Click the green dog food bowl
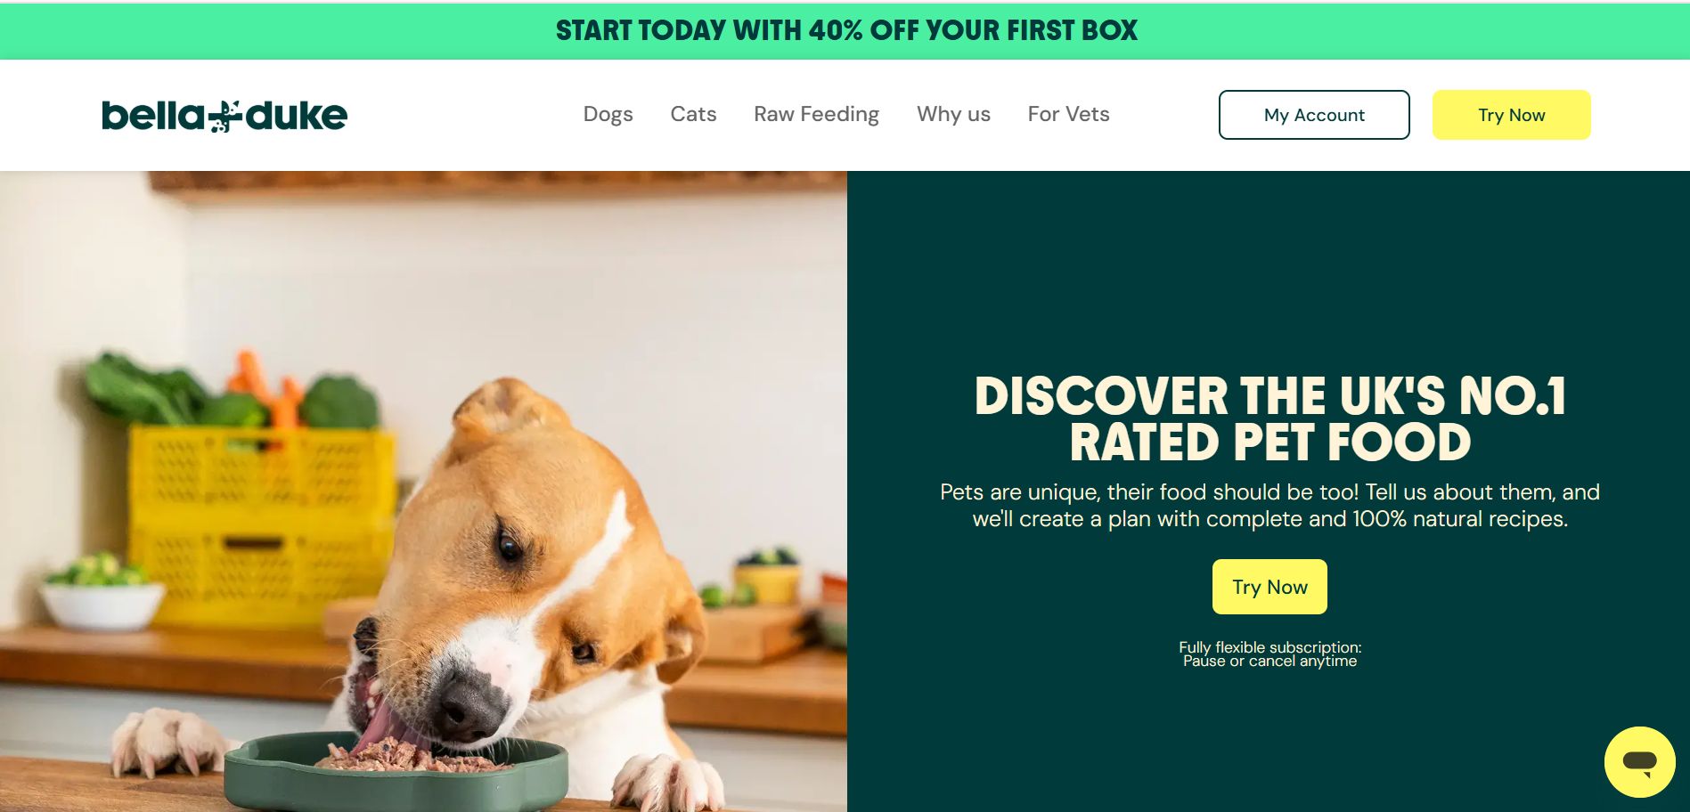This screenshot has width=1690, height=812. (x=396, y=773)
